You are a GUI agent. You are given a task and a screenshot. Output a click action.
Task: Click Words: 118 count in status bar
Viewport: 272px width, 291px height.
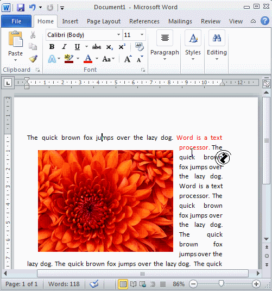[x=64, y=284]
